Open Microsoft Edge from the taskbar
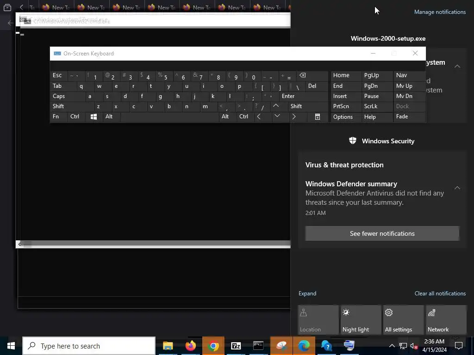Viewport: 474px width, 355px height. click(304, 346)
